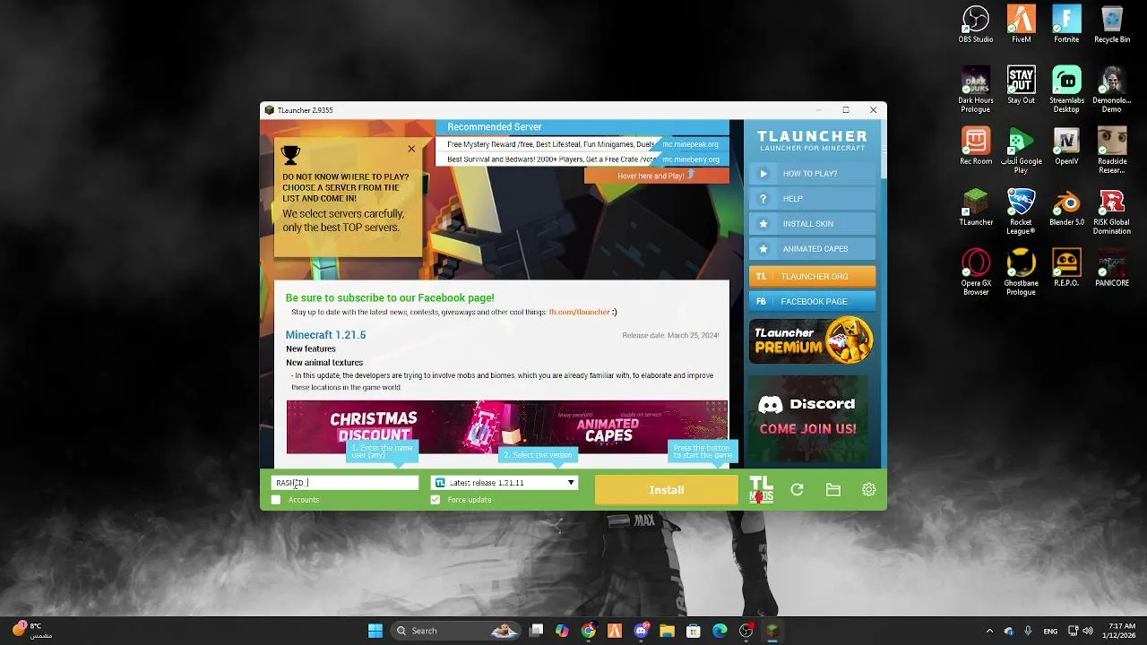Open Opera GX Browser shortcut

click(x=976, y=272)
